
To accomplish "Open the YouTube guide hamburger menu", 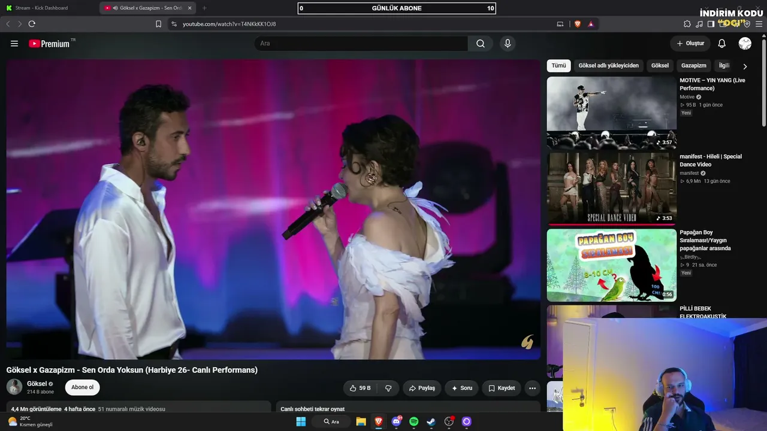I will point(14,44).
